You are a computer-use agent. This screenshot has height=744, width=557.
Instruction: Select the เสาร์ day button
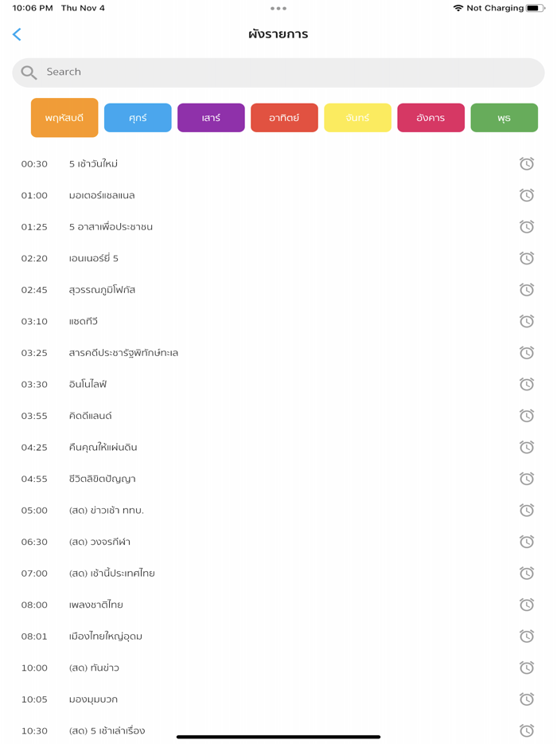[x=211, y=116]
